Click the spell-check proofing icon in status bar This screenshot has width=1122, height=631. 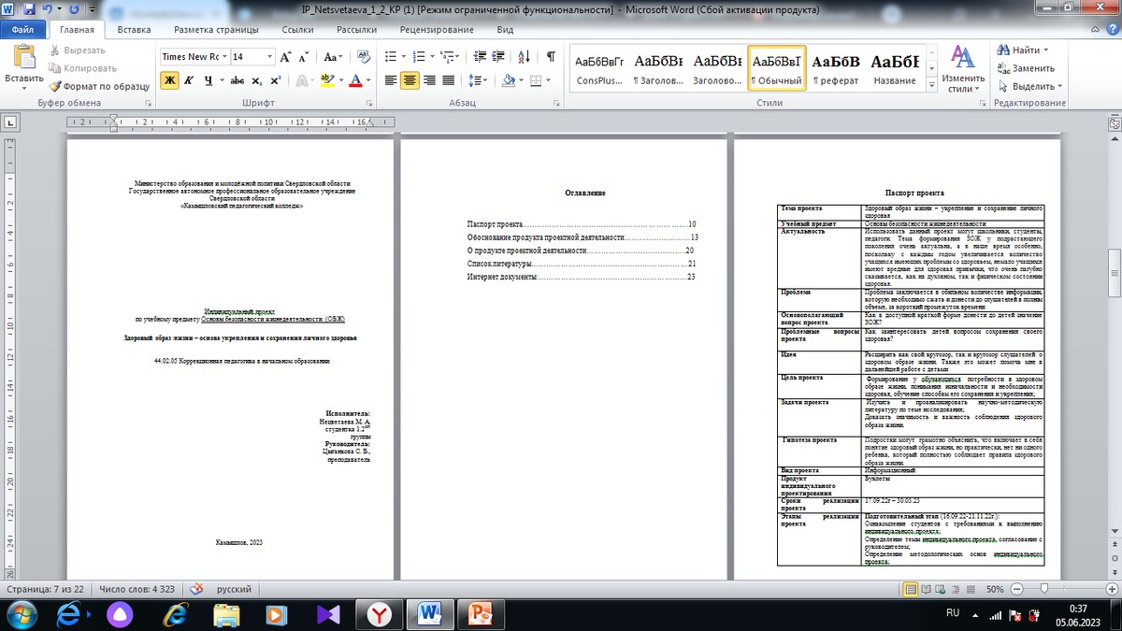[x=197, y=589]
